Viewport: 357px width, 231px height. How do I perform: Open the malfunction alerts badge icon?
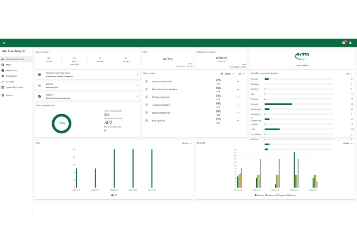[344, 43]
